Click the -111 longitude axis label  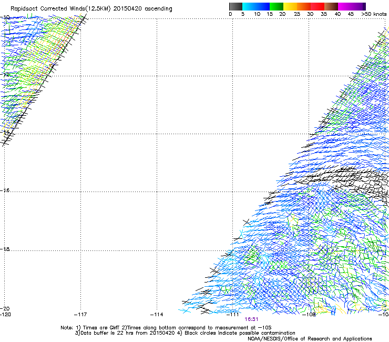pyautogui.click(x=232, y=315)
